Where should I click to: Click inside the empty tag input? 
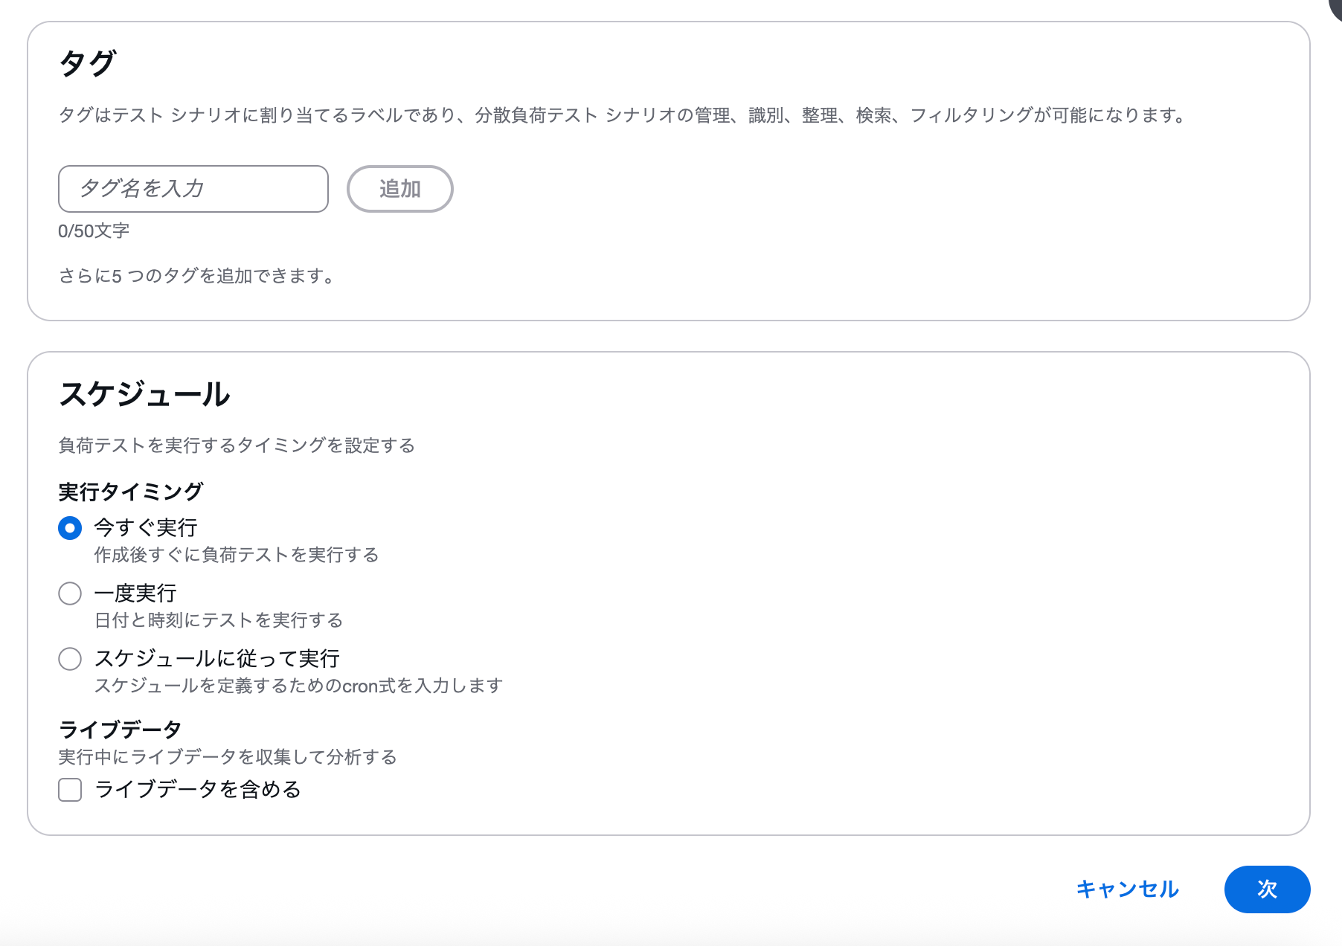[x=193, y=189]
